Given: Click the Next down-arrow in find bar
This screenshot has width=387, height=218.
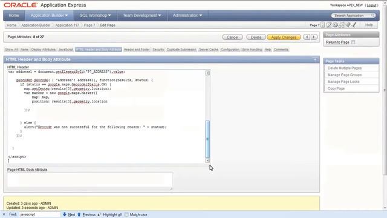Looking at the screenshot, I should (x=65, y=214).
